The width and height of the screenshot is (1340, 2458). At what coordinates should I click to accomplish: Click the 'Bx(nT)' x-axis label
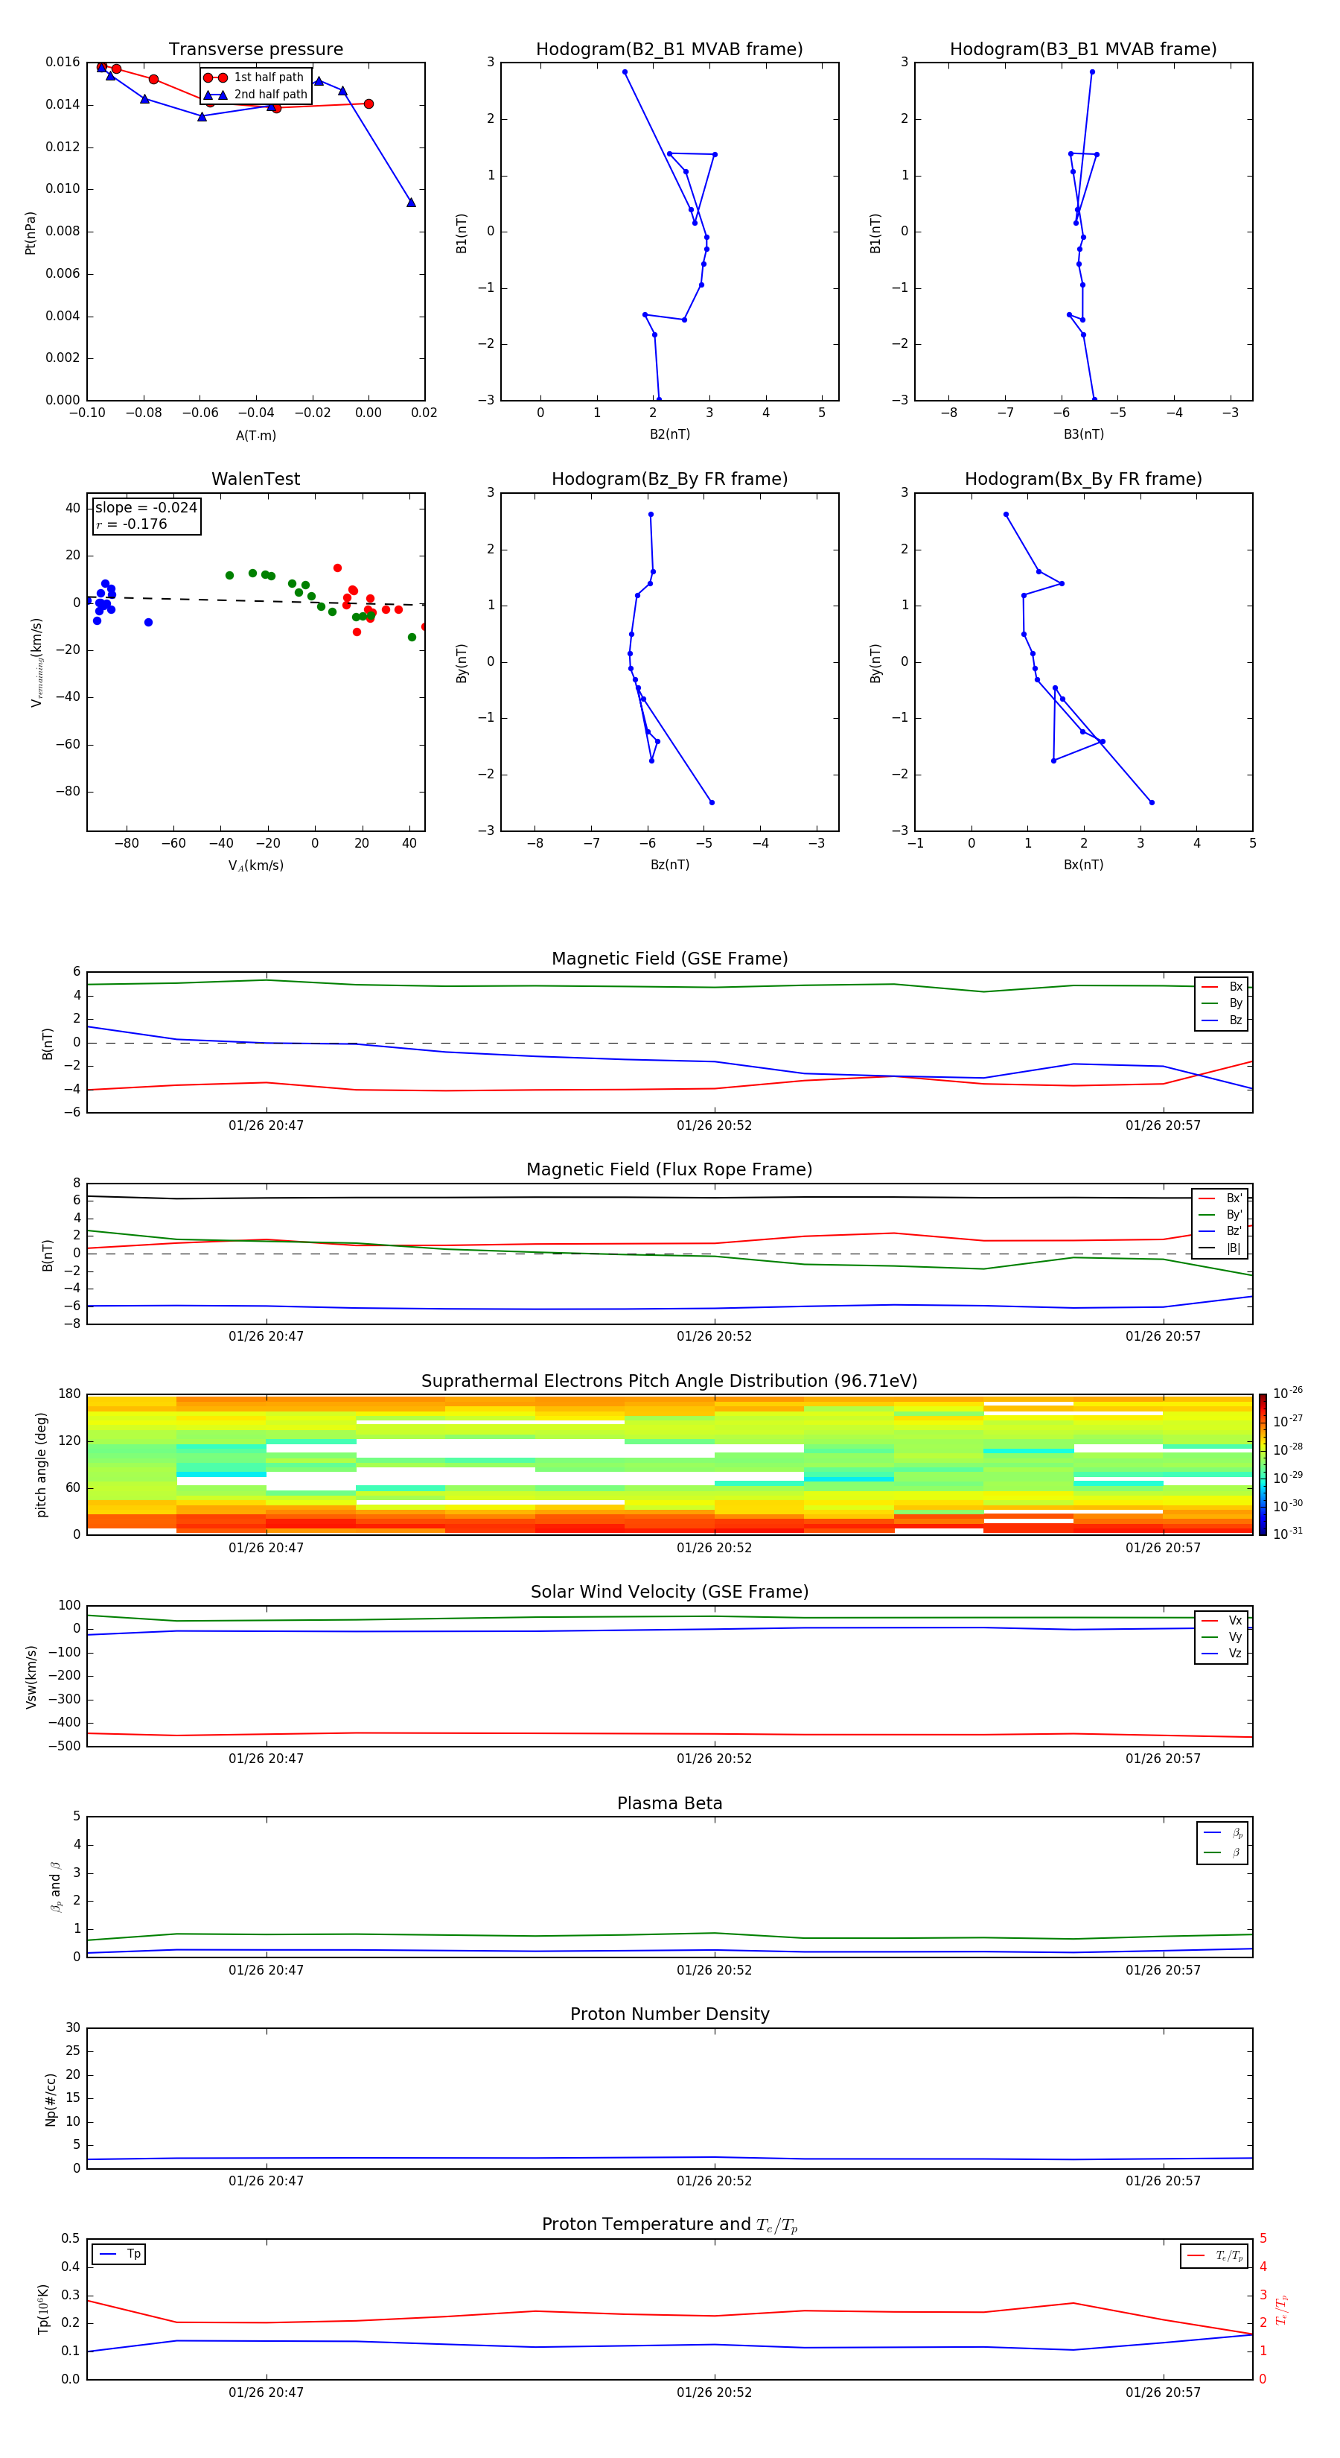tap(1083, 865)
